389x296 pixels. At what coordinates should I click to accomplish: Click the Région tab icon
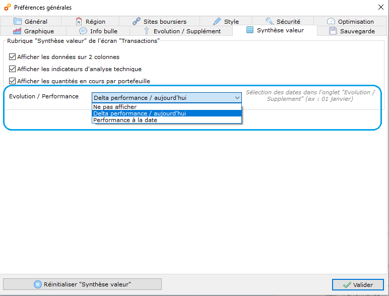pos(79,21)
